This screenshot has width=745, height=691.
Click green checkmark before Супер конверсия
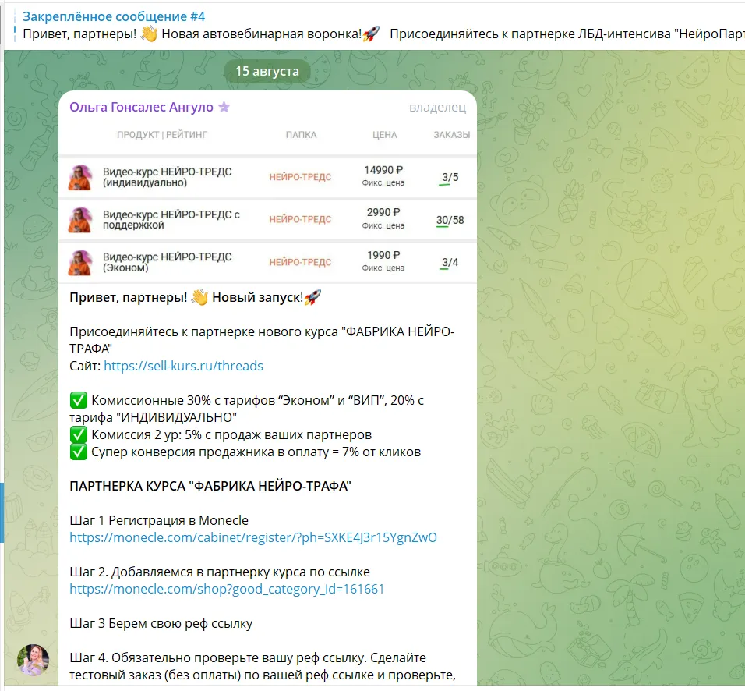(x=79, y=452)
